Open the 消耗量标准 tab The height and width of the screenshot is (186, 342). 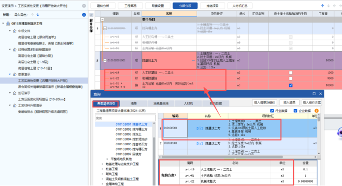[x=161, y=104]
